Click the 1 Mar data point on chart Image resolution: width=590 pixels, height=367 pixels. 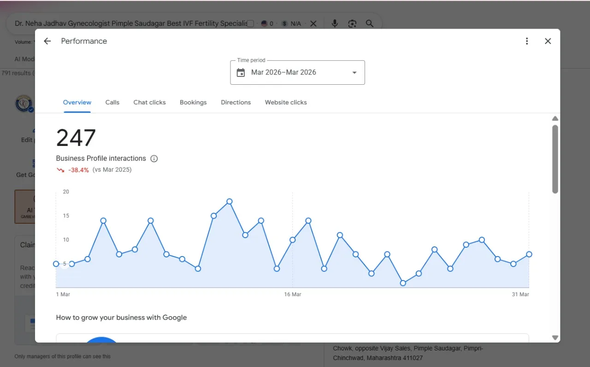[56, 264]
